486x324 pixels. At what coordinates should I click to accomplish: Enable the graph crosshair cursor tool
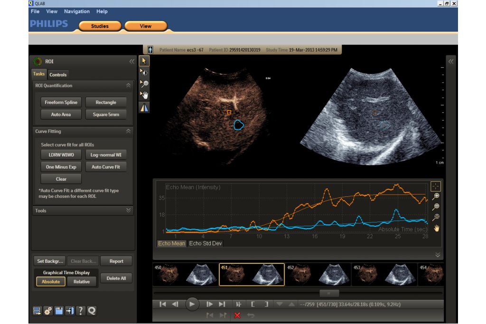[x=436, y=186]
